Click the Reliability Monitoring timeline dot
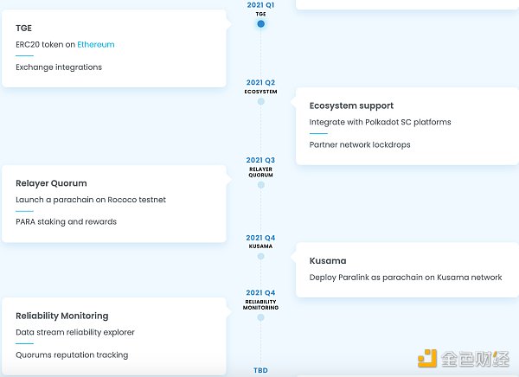The image size is (519, 377). coord(260,317)
